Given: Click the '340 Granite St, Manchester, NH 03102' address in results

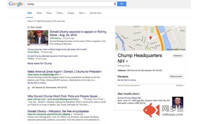Looking at the screenshot, I should (x=49, y=87).
